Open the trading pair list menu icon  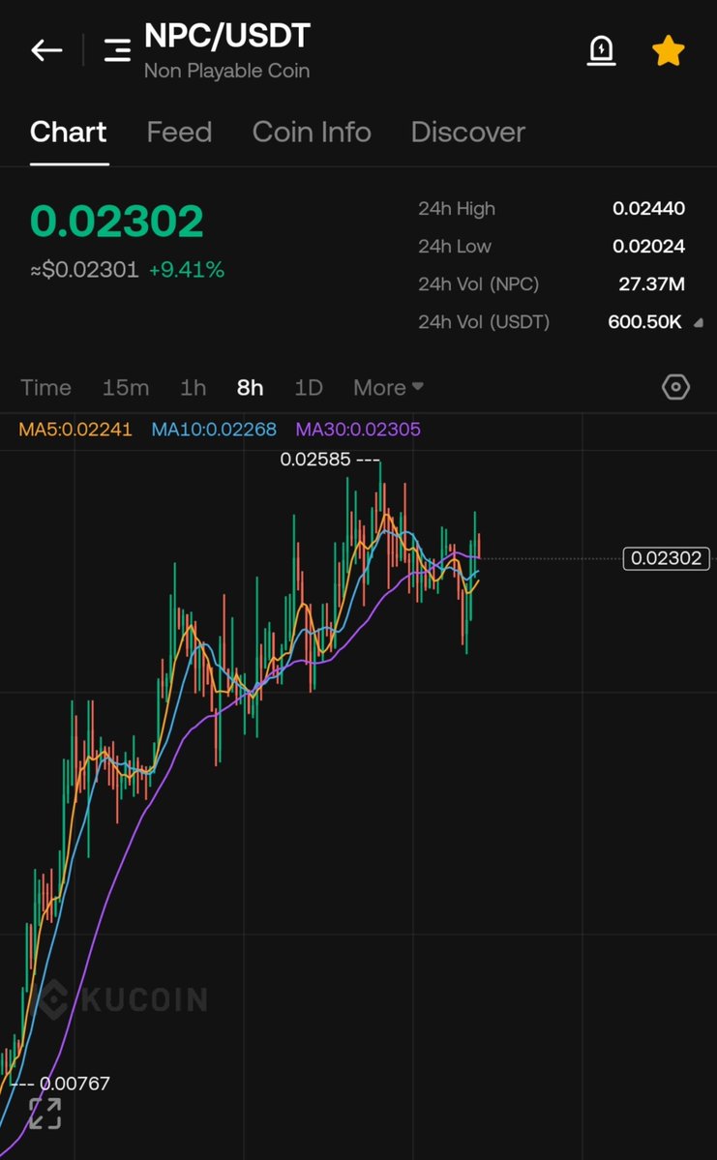117,50
